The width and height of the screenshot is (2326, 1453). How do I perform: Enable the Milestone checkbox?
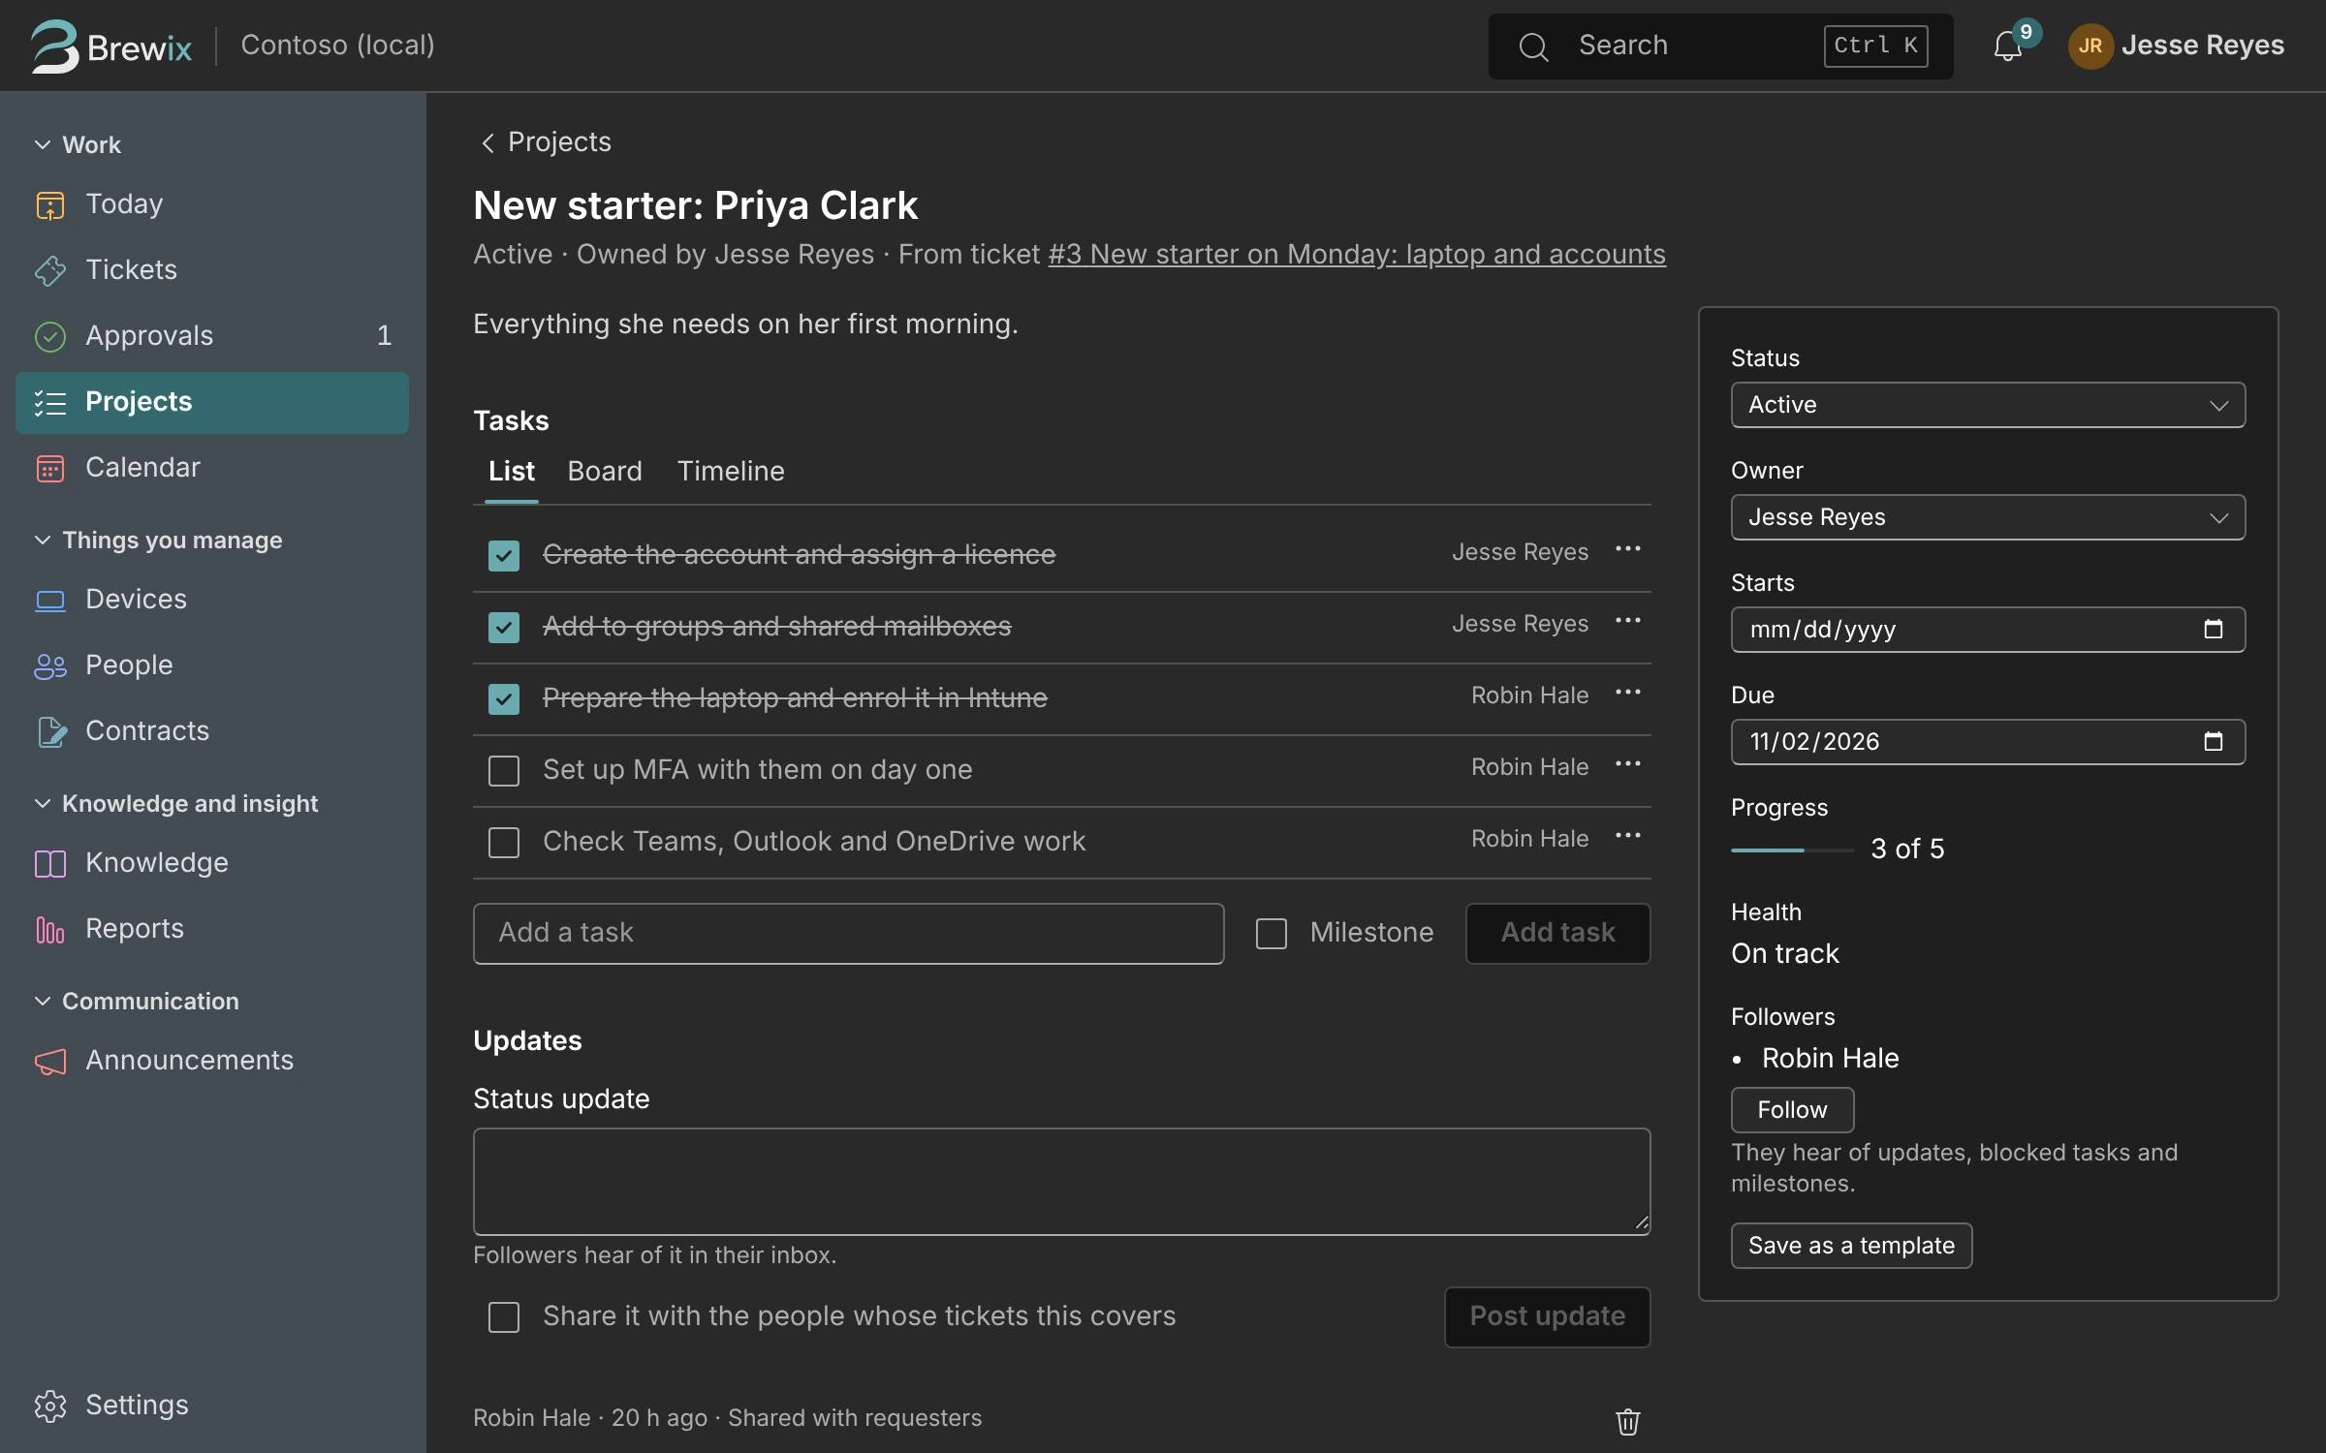point(1272,934)
